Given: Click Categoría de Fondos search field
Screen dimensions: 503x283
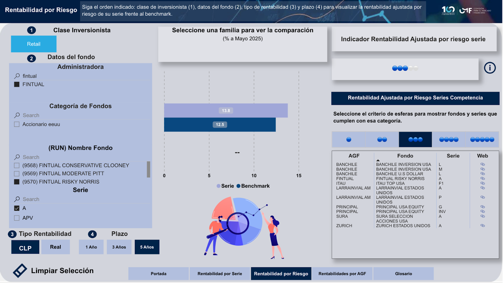Looking at the screenshot, I should click(82, 115).
